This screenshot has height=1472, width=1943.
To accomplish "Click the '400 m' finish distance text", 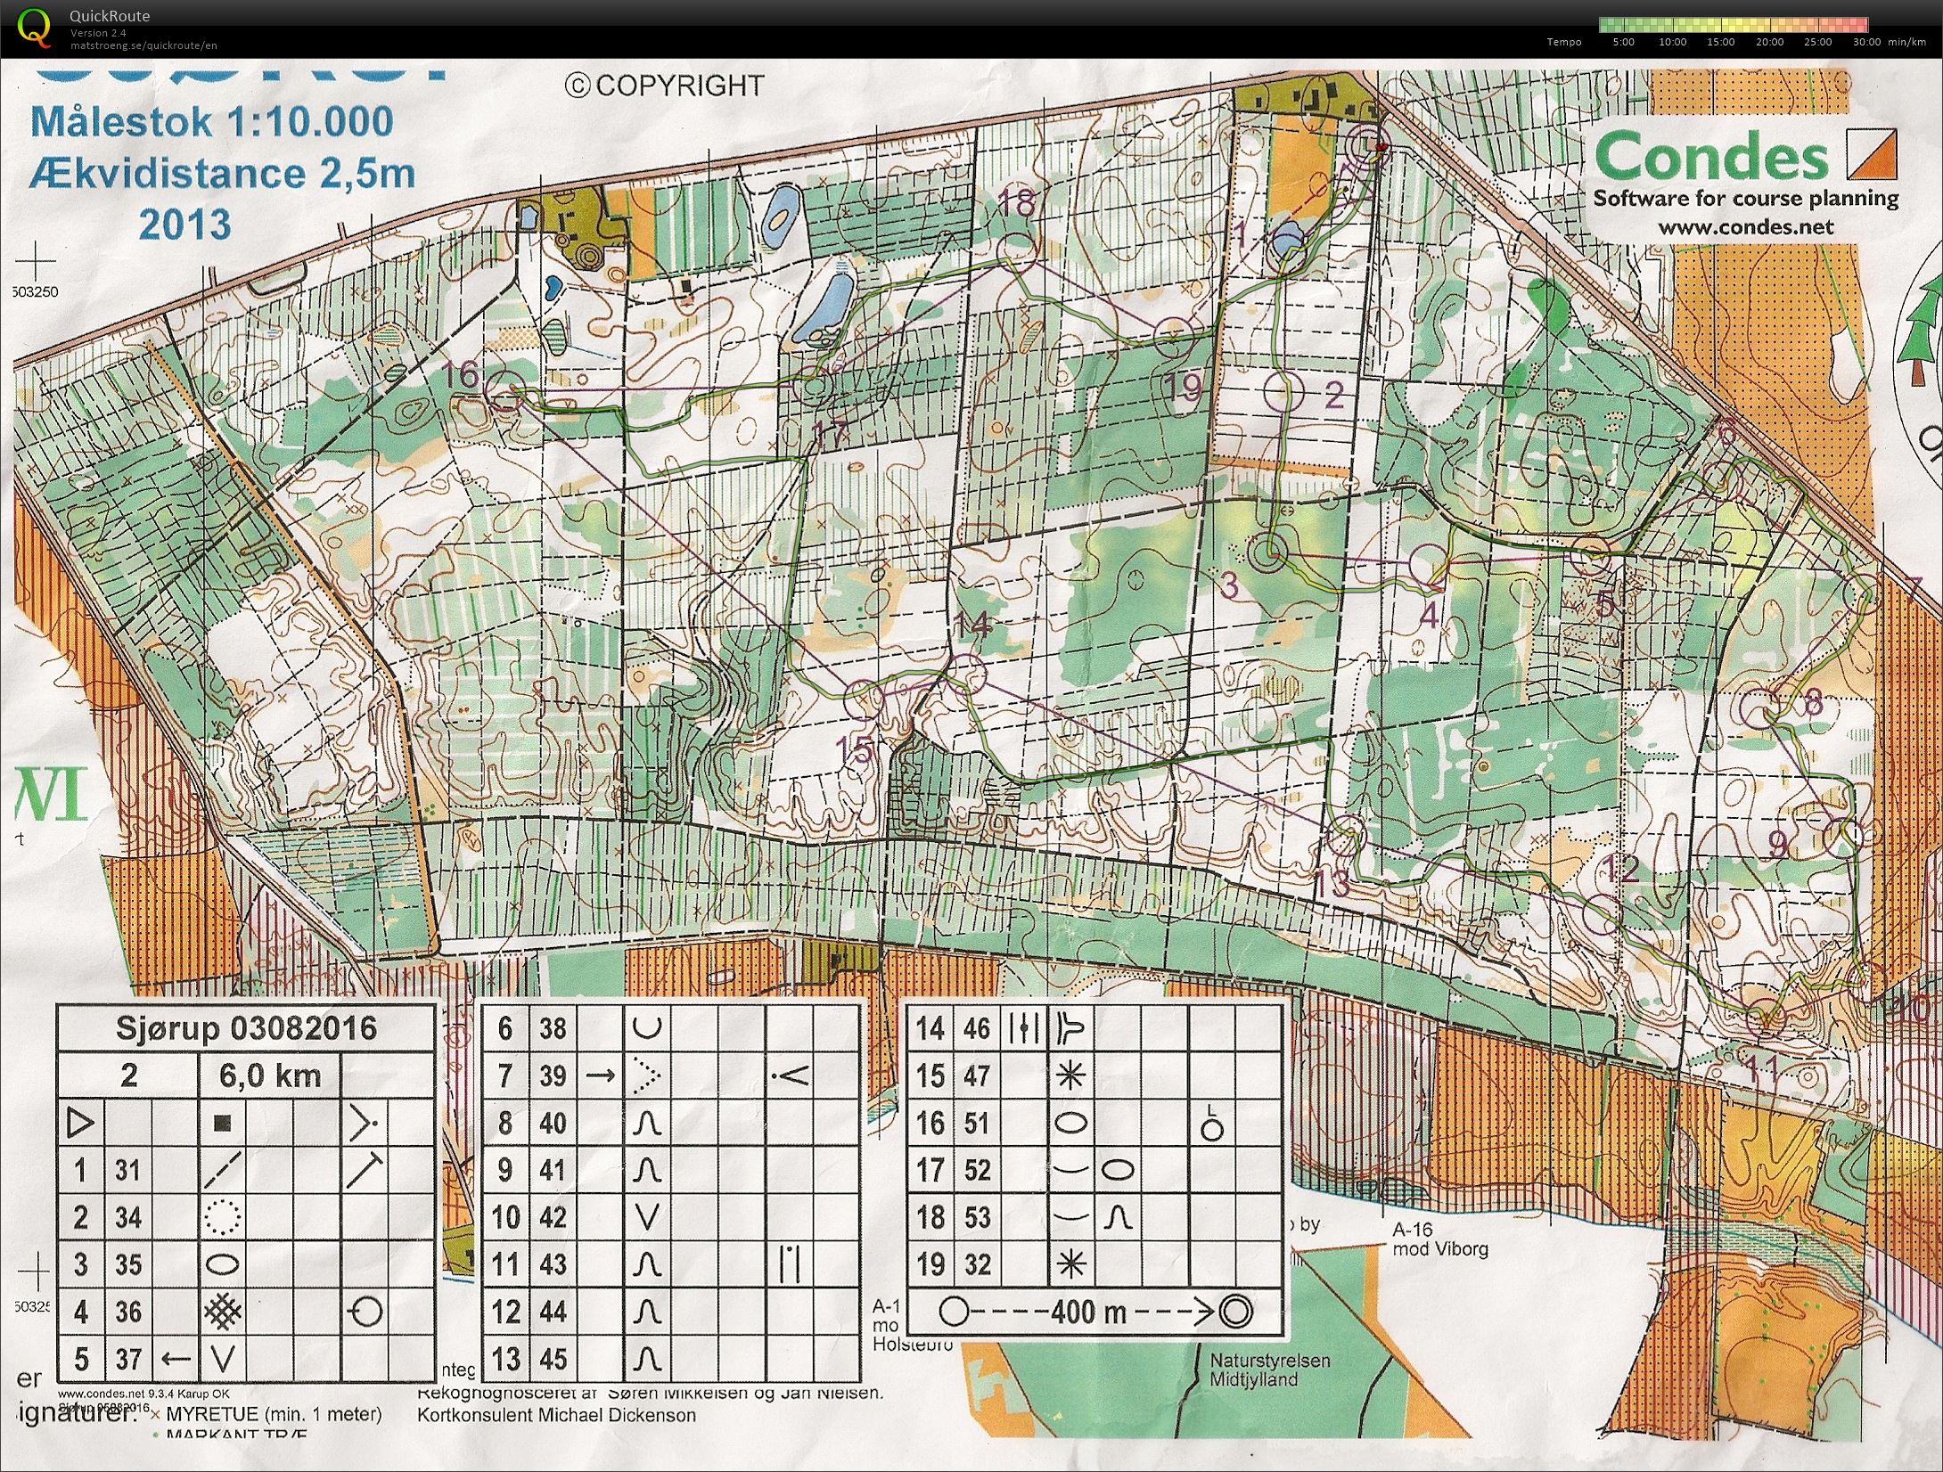I will pyautogui.click(x=1088, y=1312).
